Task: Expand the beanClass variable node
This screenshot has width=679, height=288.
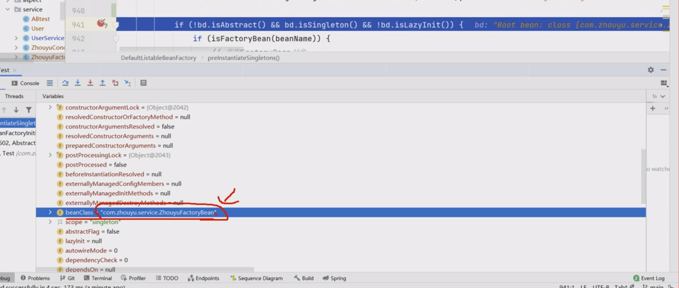Action: (x=50, y=212)
